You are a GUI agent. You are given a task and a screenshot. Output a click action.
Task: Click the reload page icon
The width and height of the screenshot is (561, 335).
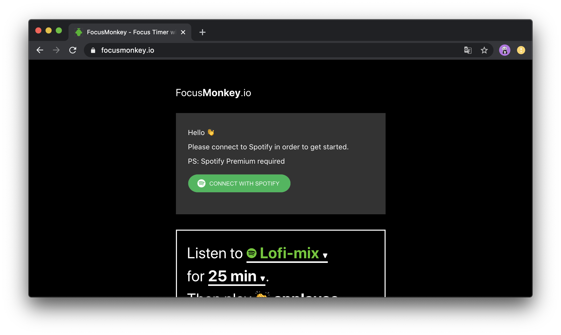[x=73, y=50]
